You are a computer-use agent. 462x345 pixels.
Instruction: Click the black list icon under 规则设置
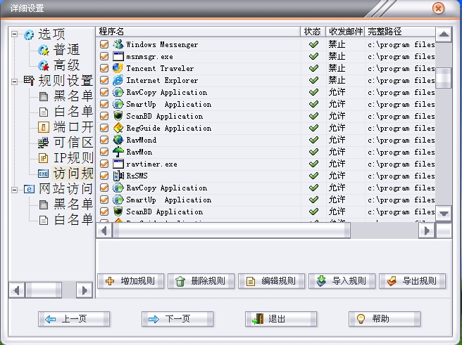click(x=44, y=96)
